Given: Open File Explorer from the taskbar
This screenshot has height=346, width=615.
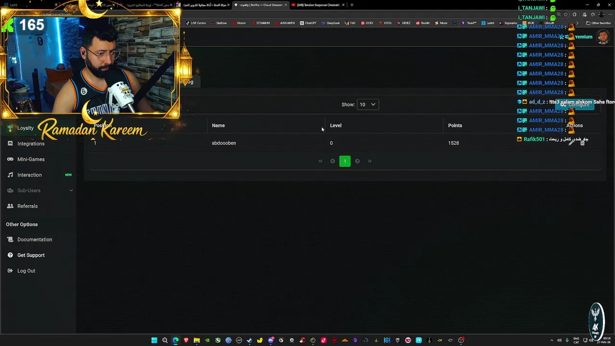Looking at the screenshot, I should click(x=197, y=340).
